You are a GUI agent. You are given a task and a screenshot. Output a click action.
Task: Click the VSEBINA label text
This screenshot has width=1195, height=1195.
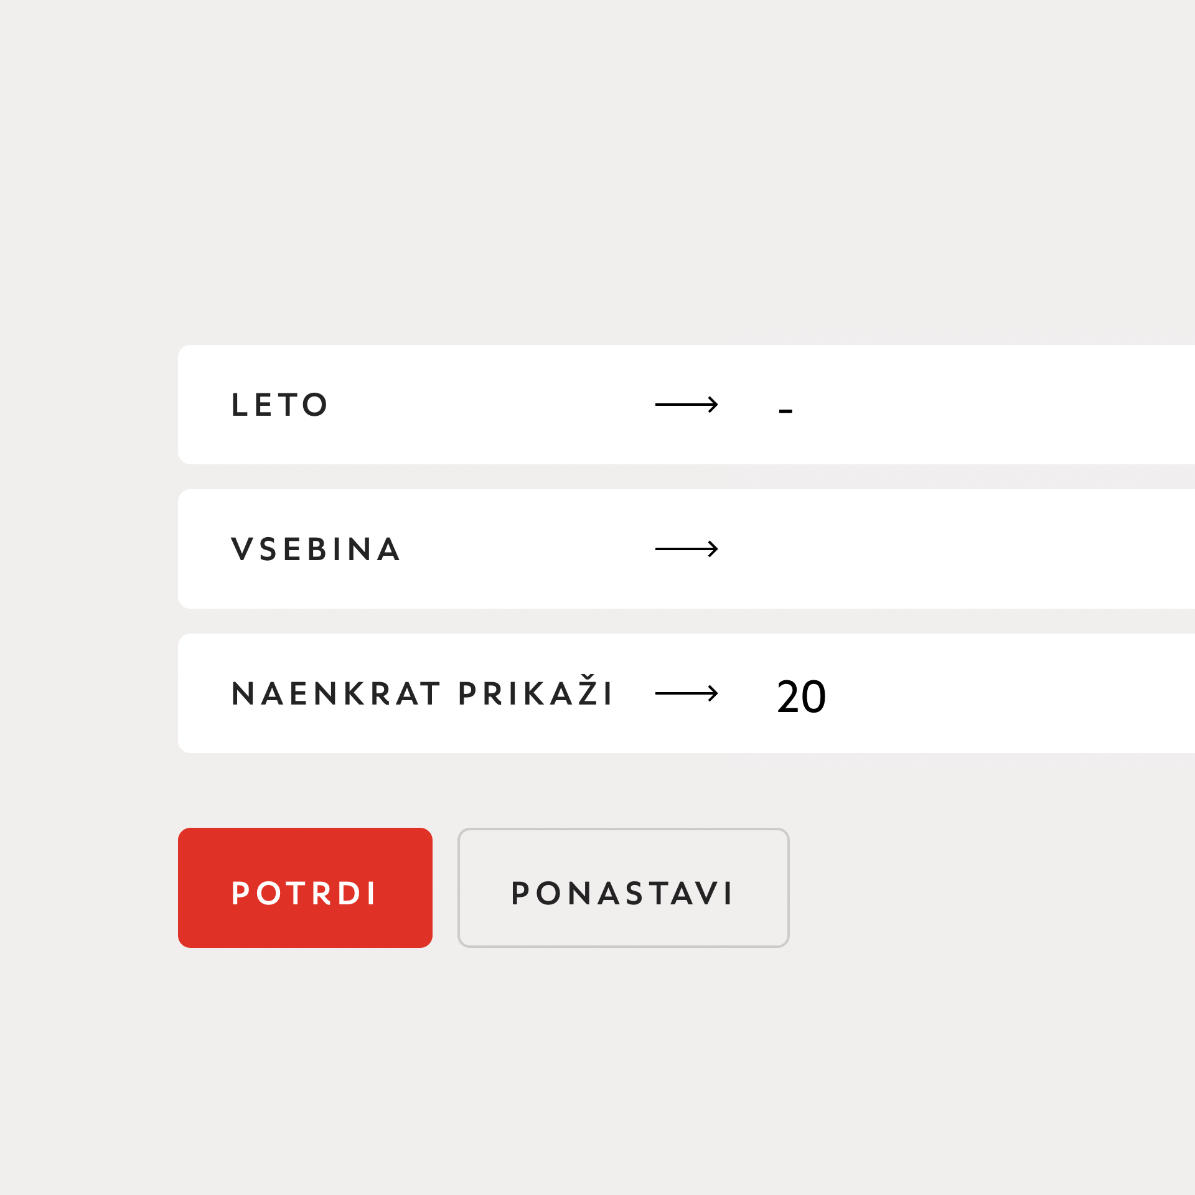[x=316, y=550]
